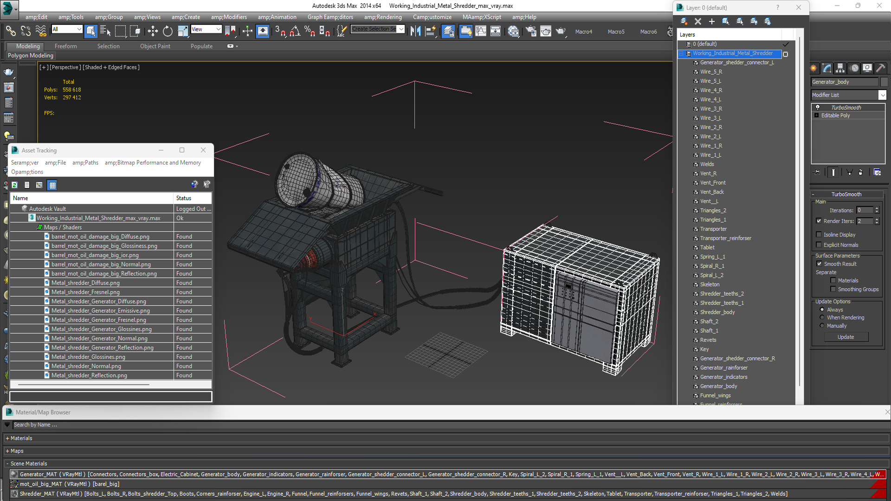Click the Bind to Space Warp tool
This screenshot has height=501, width=891.
coord(41,31)
